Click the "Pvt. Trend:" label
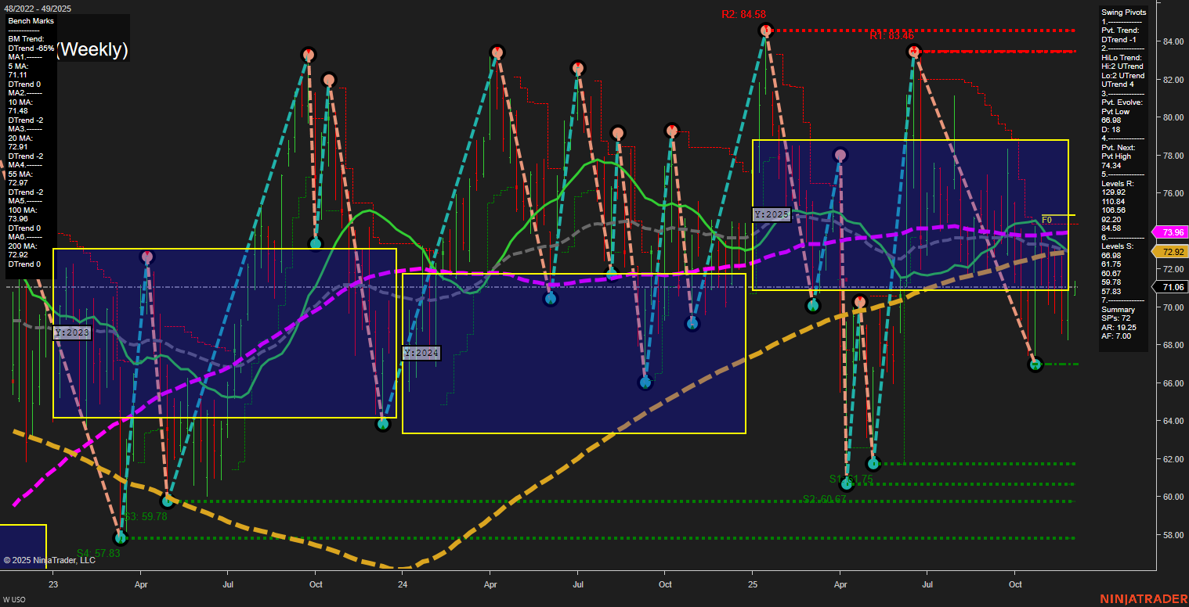 (1121, 31)
